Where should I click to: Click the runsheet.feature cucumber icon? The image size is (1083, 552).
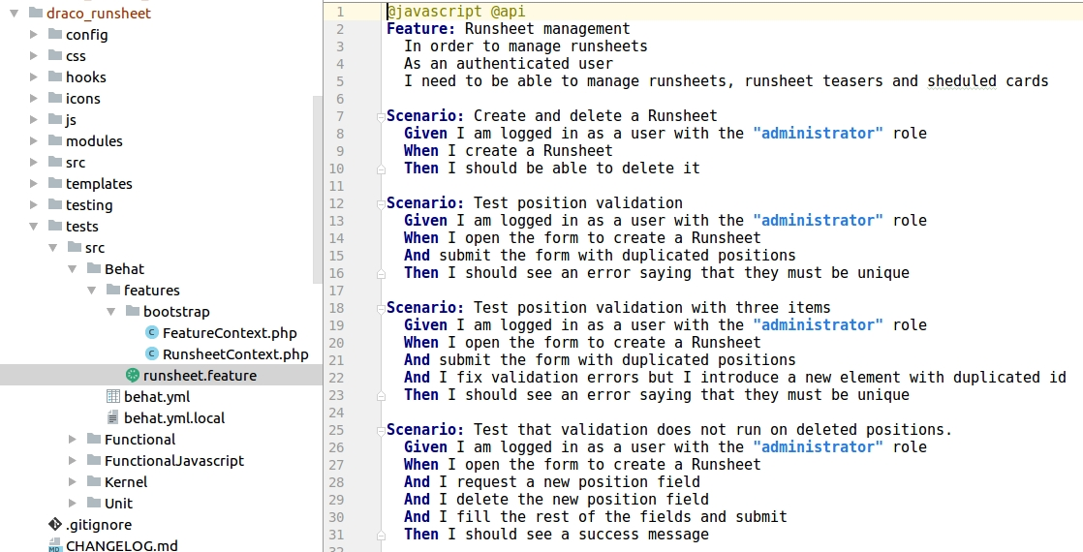click(x=133, y=375)
